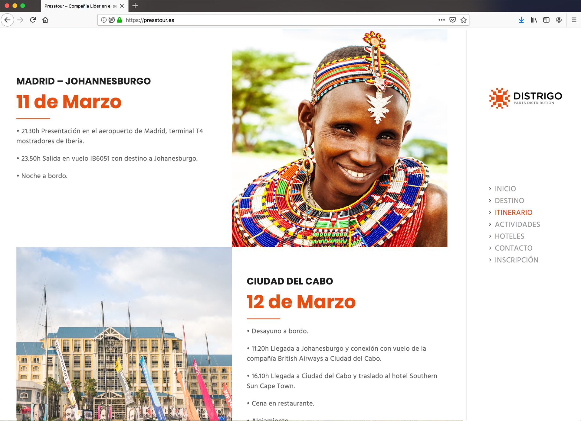Open the downloads panel
This screenshot has width=581, height=421.
coord(521,20)
